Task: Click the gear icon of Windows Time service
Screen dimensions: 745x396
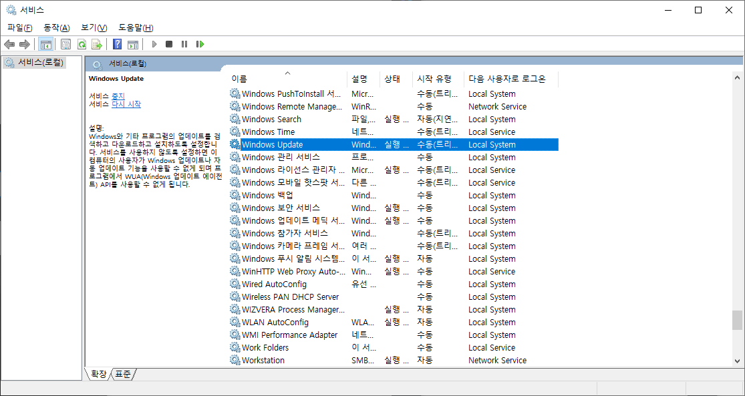Action: point(235,132)
